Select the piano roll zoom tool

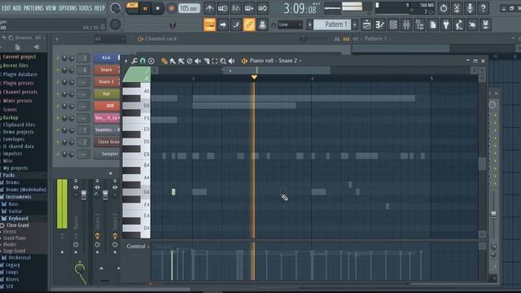click(x=223, y=61)
